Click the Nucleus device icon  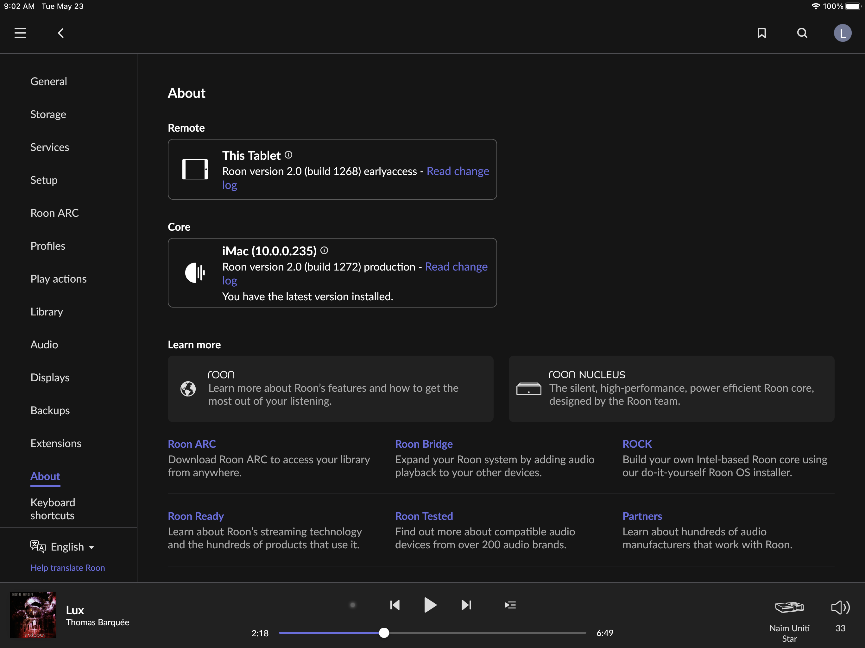(x=529, y=389)
